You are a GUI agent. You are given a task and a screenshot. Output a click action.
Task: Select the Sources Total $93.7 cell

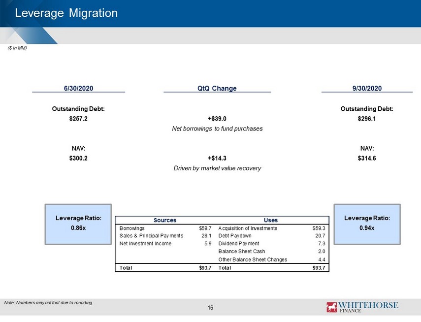165,268
